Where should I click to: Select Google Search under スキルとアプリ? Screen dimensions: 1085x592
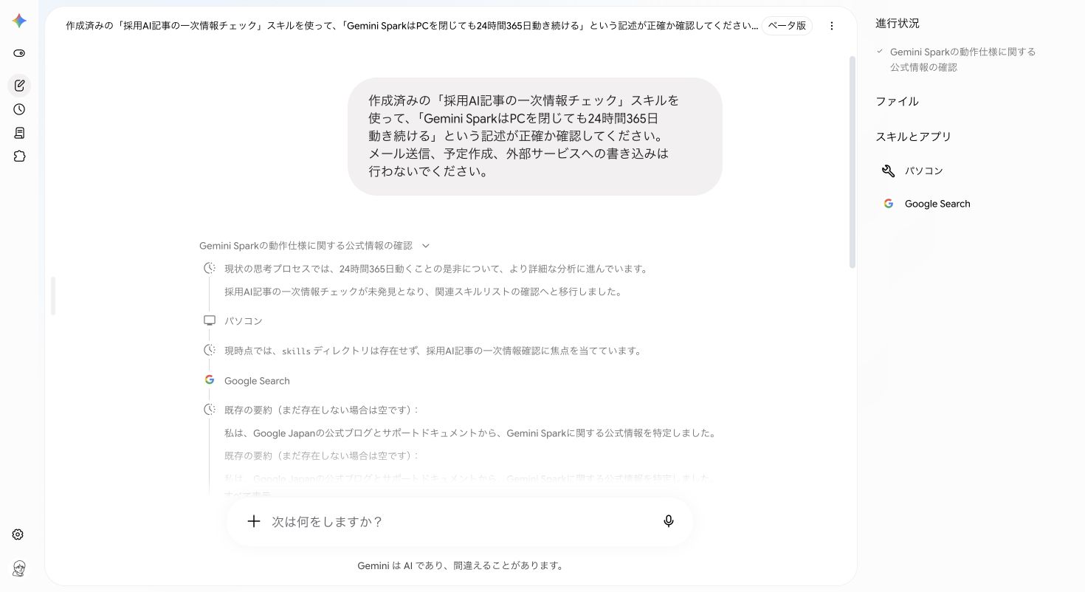click(937, 204)
